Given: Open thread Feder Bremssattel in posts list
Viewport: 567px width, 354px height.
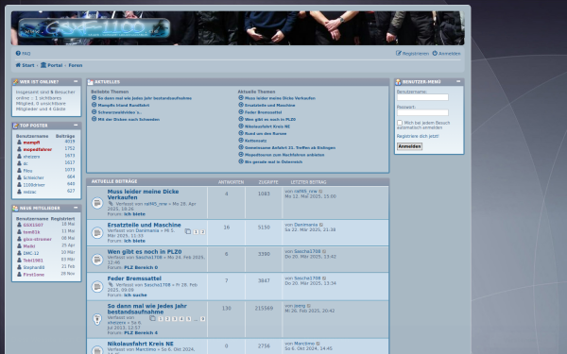Looking at the screenshot, I should point(134,278).
